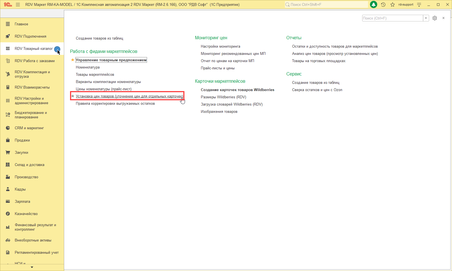Click the calculator icon for RDV:Взаиморасчеты
The image size is (452, 271).
click(x=8, y=87)
